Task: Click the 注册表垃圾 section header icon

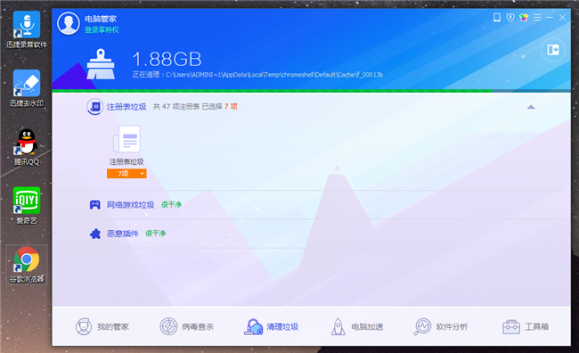Action: coord(95,107)
